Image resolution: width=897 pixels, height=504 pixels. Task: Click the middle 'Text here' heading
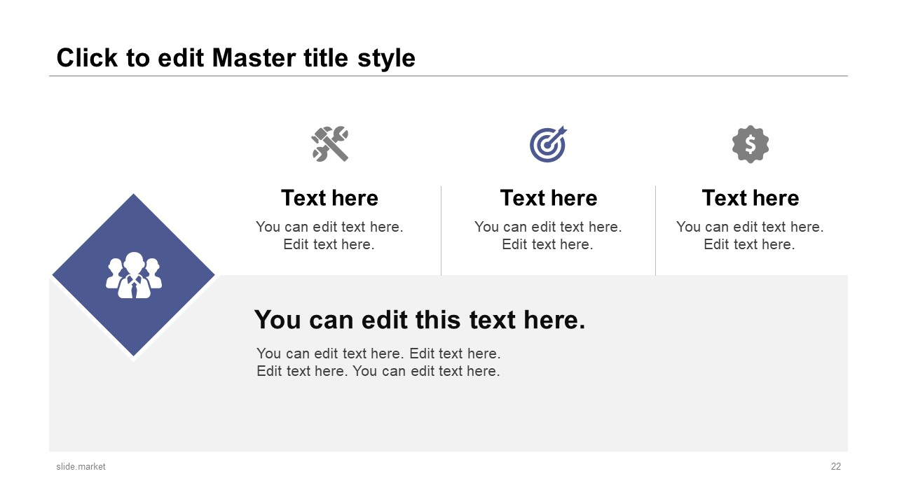tap(549, 198)
